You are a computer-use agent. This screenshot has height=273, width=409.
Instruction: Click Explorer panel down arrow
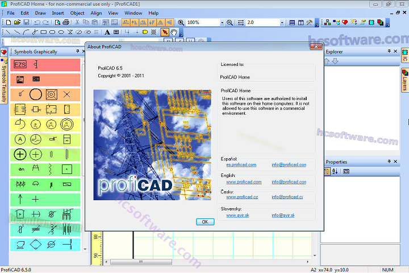[x=336, y=61]
